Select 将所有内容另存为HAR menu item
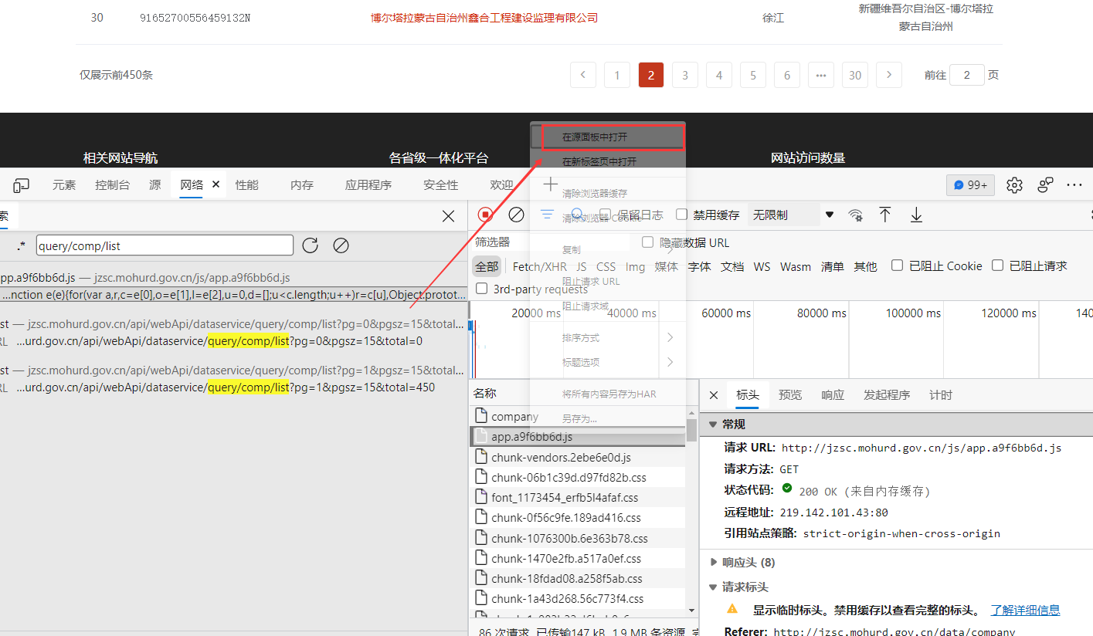Viewport: 1093px width, 636px height. (608, 394)
